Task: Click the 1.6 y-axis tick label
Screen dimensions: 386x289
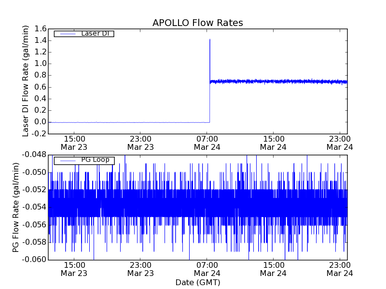Action: tap(40, 29)
